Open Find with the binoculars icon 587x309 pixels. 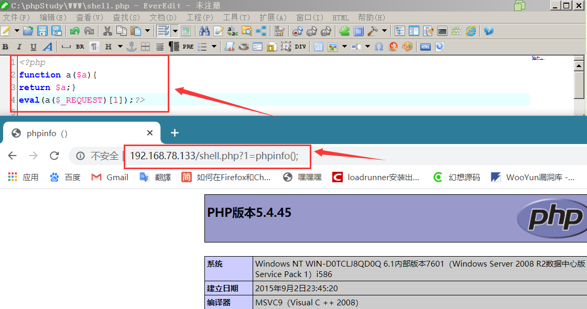click(204, 31)
